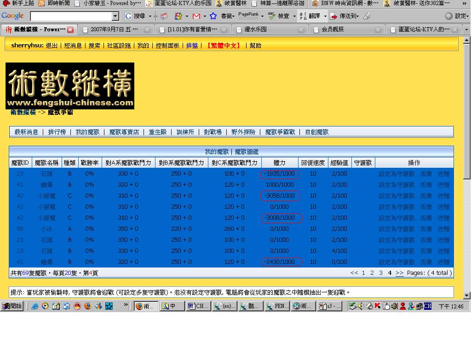Click the Gmail icon in Google toolbar
Viewport: 471px width, 353px height.
click(x=196, y=16)
